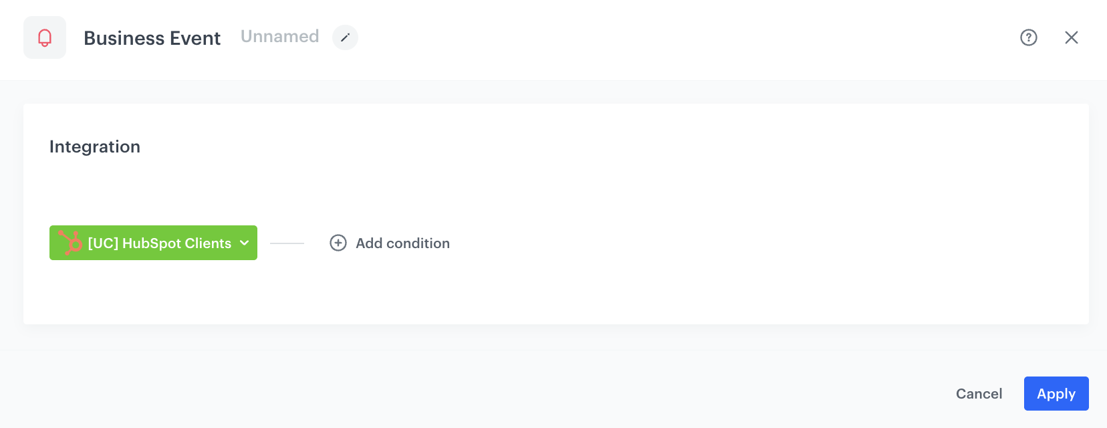The width and height of the screenshot is (1107, 428).
Task: Click the HubSpot sprocket logo on green badge
Action: coord(70,243)
